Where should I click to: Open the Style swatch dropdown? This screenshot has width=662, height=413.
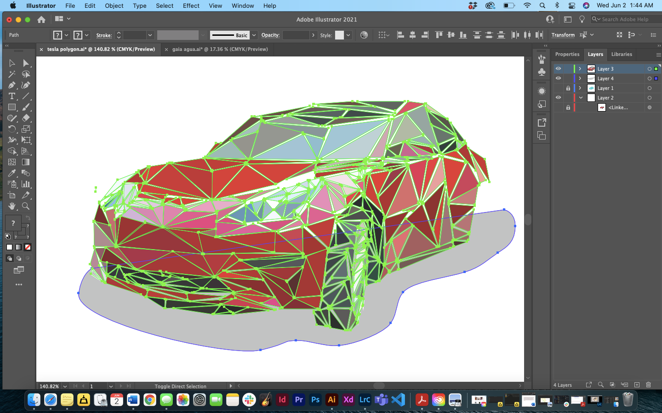pyautogui.click(x=348, y=35)
